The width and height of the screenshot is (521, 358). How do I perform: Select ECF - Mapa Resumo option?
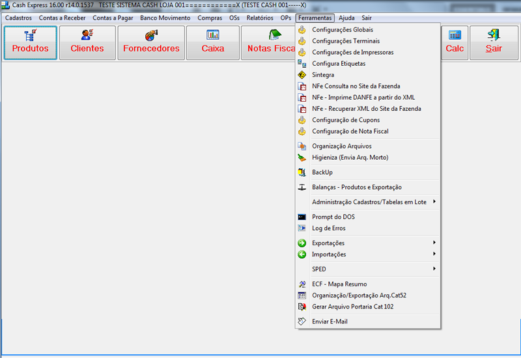tap(339, 284)
